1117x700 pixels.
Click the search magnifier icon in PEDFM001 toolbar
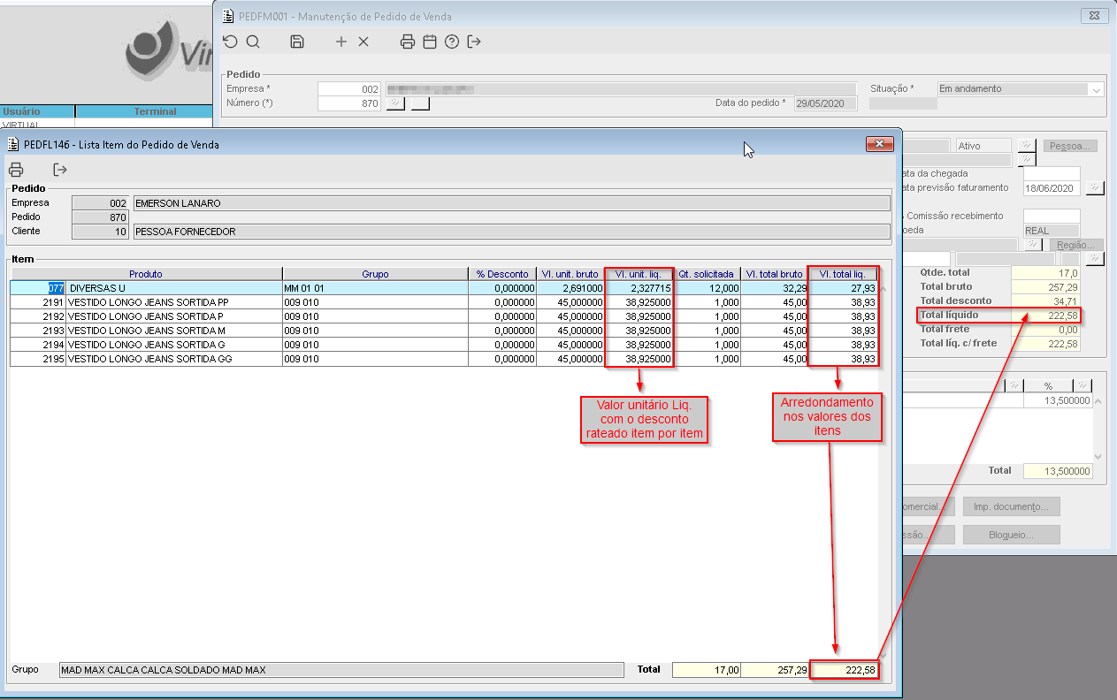pos(253,42)
